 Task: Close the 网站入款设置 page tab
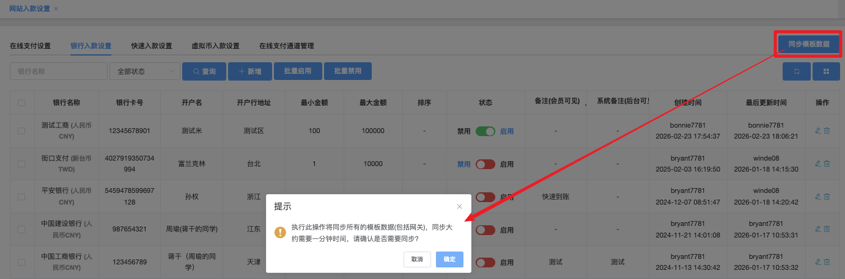56,9
